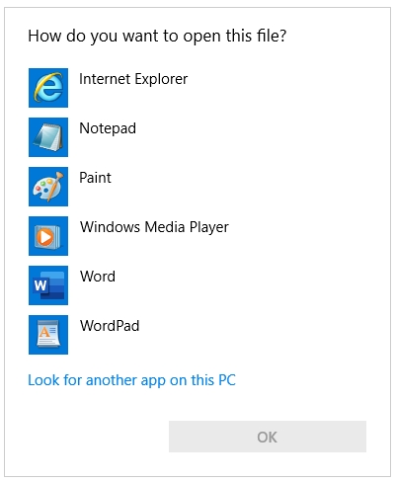Screen dimensions: 395x482
Task: Pick the "WordPad" entry label
Action: click(x=110, y=326)
